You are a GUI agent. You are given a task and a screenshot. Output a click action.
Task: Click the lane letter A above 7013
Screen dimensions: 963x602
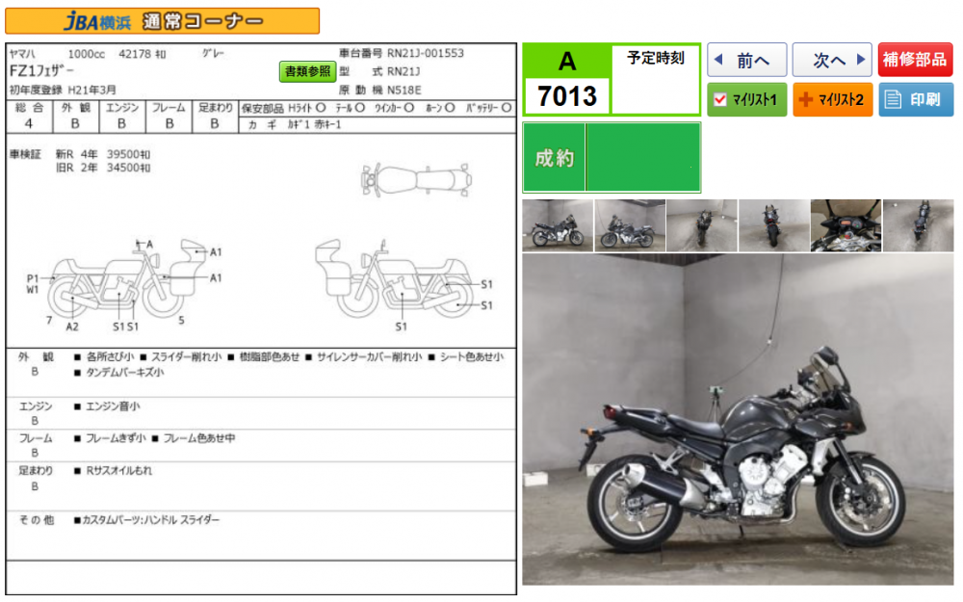567,62
